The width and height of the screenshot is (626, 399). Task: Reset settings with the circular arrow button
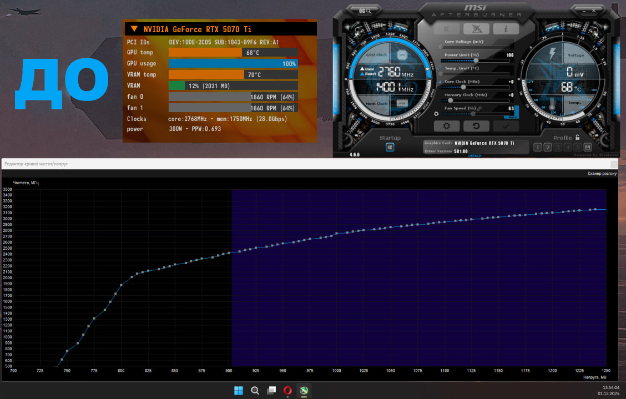tap(476, 126)
